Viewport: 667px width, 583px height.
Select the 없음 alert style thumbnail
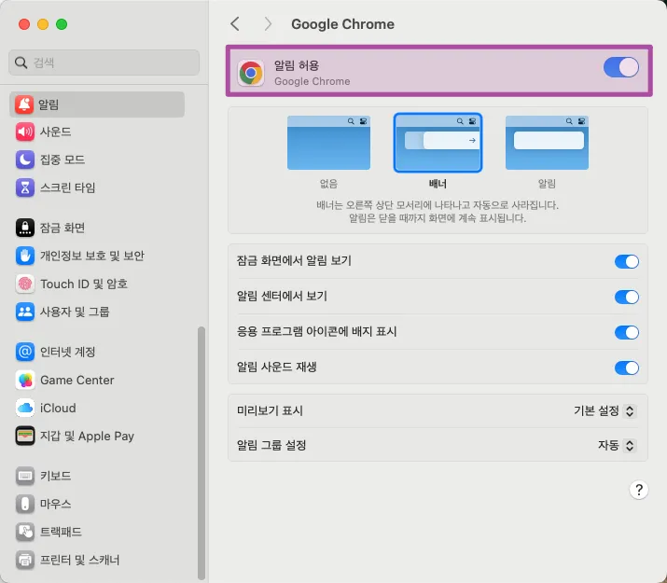(x=328, y=143)
